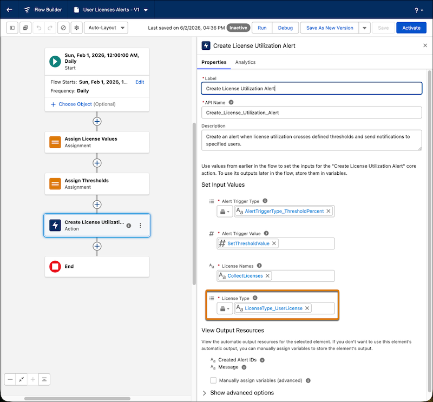The height and width of the screenshot is (402, 433).
Task: Debug the flow
Action: pos(285,28)
